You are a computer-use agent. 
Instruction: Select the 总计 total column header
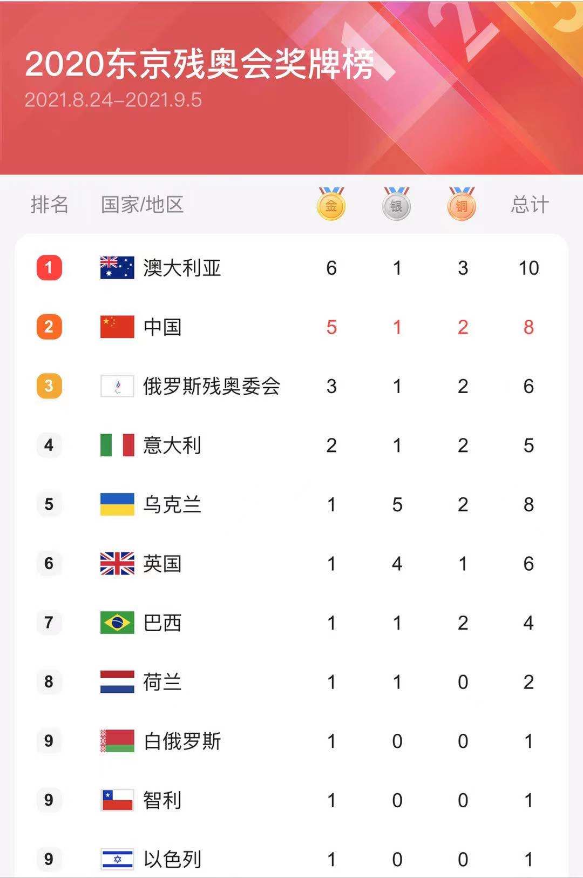[530, 205]
